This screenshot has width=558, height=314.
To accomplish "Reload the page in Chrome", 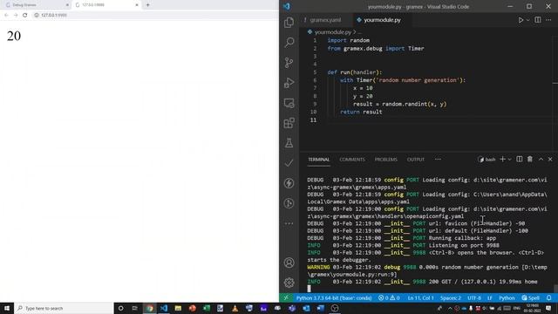I will pyautogui.click(x=25, y=15).
